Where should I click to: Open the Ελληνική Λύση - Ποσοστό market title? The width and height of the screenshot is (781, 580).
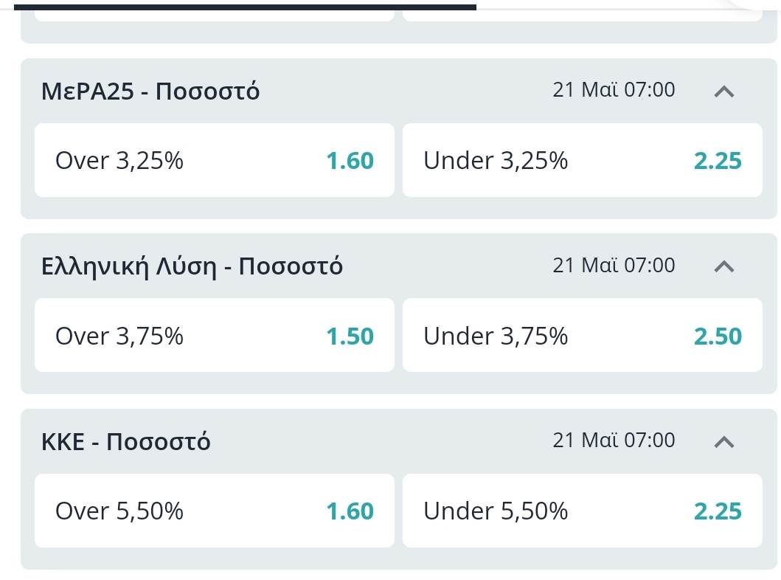192,266
